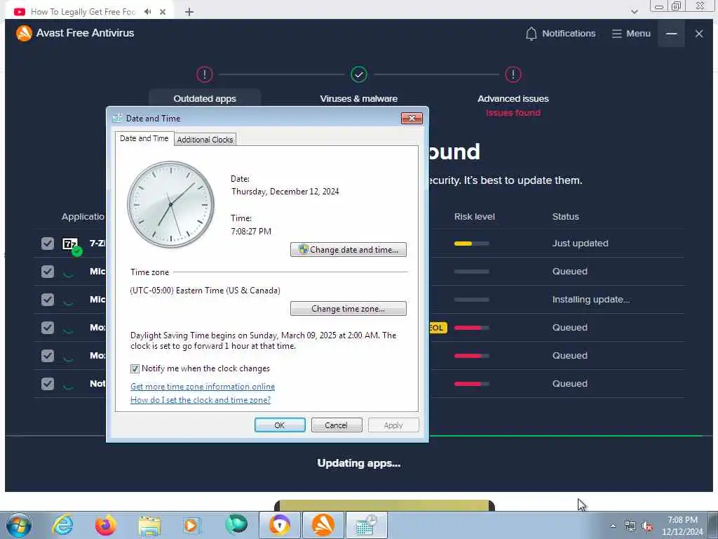Mute the YouTube browser tab audio icon
This screenshot has height=539, width=718.
click(x=147, y=11)
